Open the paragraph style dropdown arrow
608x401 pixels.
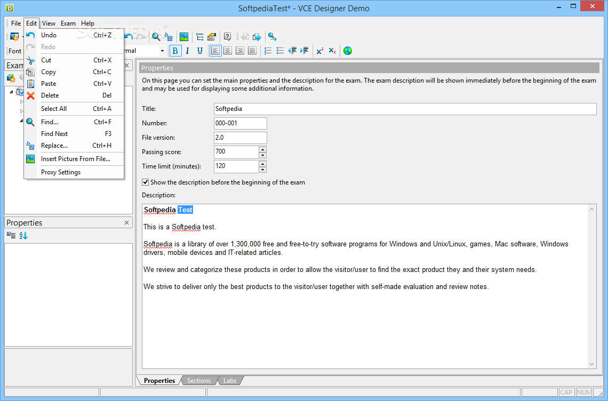(162, 51)
